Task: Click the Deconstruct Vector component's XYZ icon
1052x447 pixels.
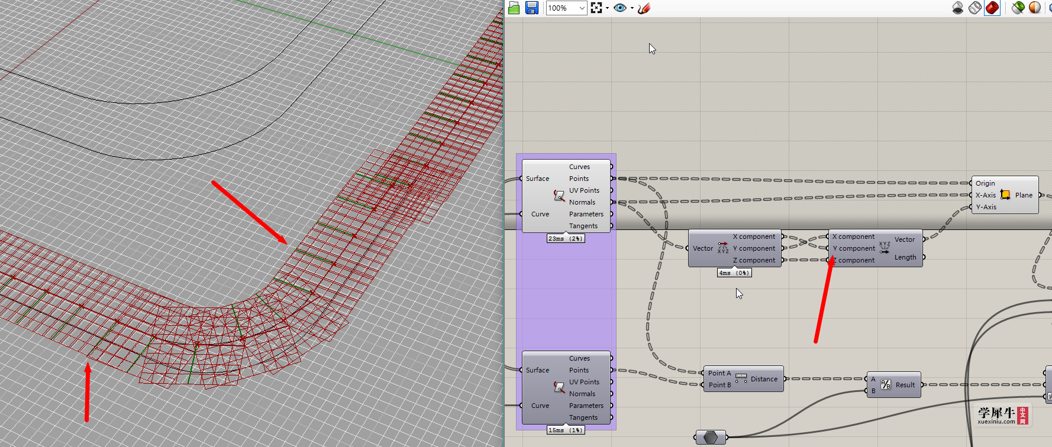Action: pyautogui.click(x=723, y=248)
